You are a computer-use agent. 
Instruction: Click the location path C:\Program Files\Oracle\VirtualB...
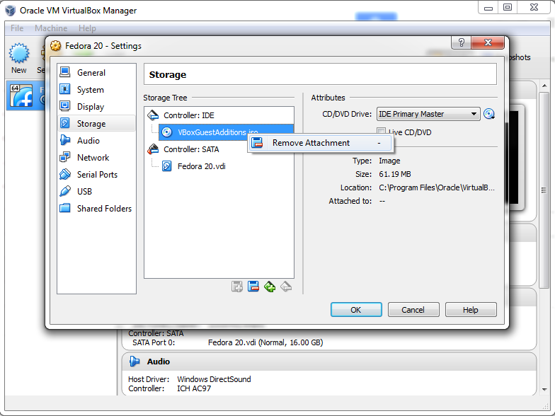click(x=436, y=187)
